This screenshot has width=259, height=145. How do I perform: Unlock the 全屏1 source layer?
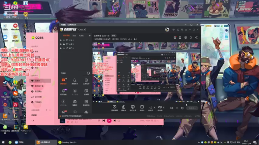click(x=64, y=44)
